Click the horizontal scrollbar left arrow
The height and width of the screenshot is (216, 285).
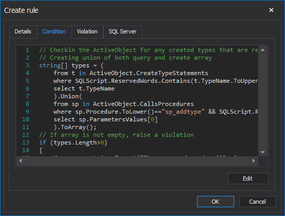(x=21, y=161)
